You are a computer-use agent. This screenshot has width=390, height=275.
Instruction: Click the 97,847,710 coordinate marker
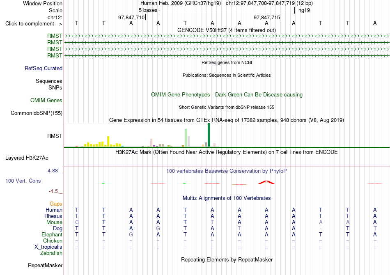[131, 17]
